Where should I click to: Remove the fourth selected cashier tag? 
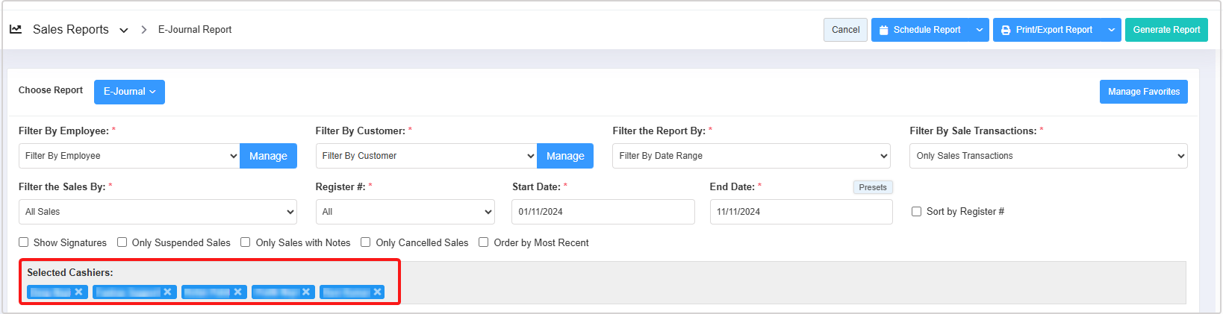point(305,292)
